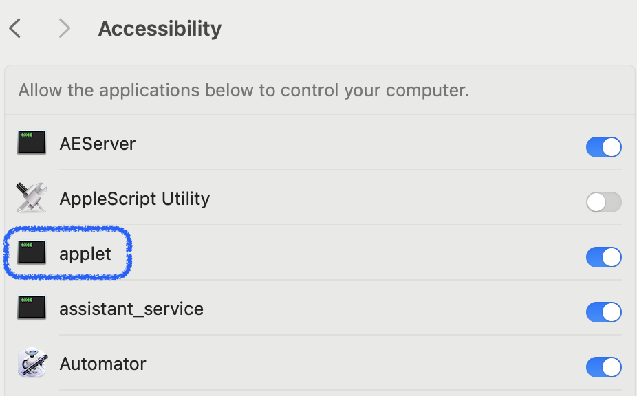Go back with the left chevron

(x=15, y=28)
